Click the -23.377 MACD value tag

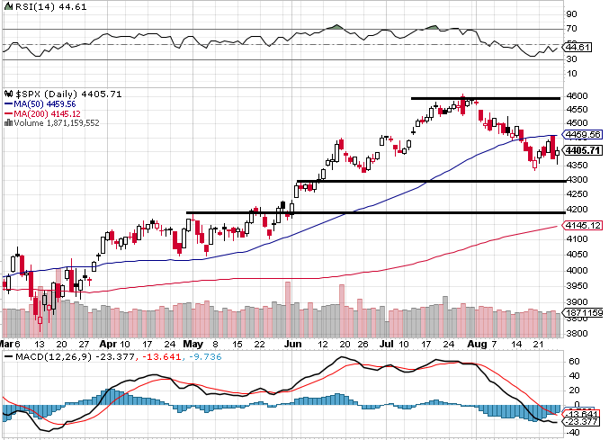click(581, 422)
